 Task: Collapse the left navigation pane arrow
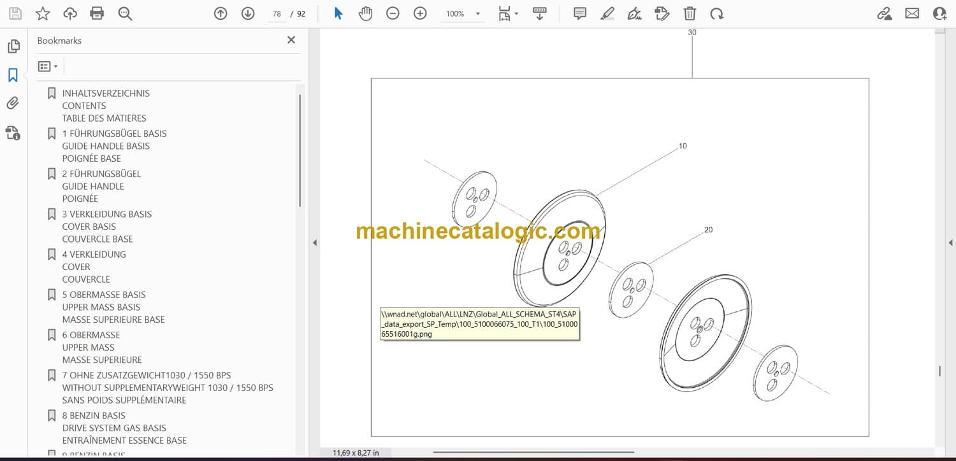pyautogui.click(x=314, y=243)
